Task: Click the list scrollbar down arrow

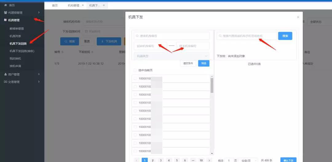Action: coord(212,153)
